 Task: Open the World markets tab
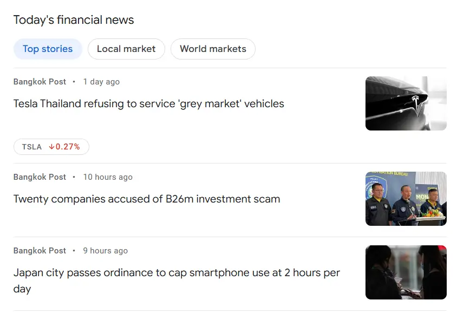[213, 49]
